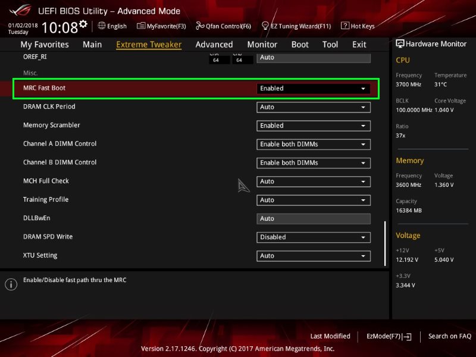Open the Tool tab

pyautogui.click(x=330, y=45)
